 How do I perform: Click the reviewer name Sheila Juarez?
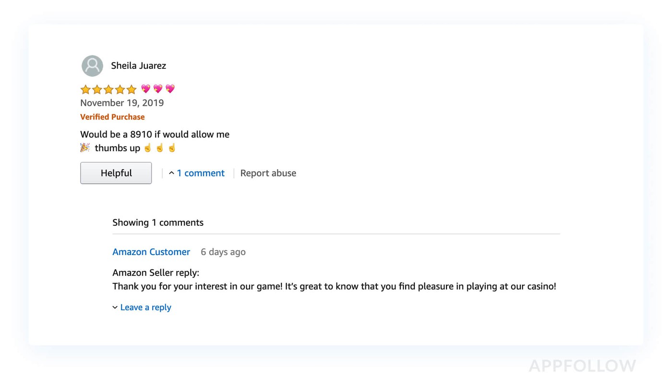coord(138,66)
